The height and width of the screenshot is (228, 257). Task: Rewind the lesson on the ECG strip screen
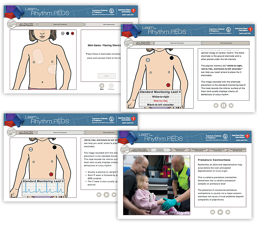click(99, 195)
